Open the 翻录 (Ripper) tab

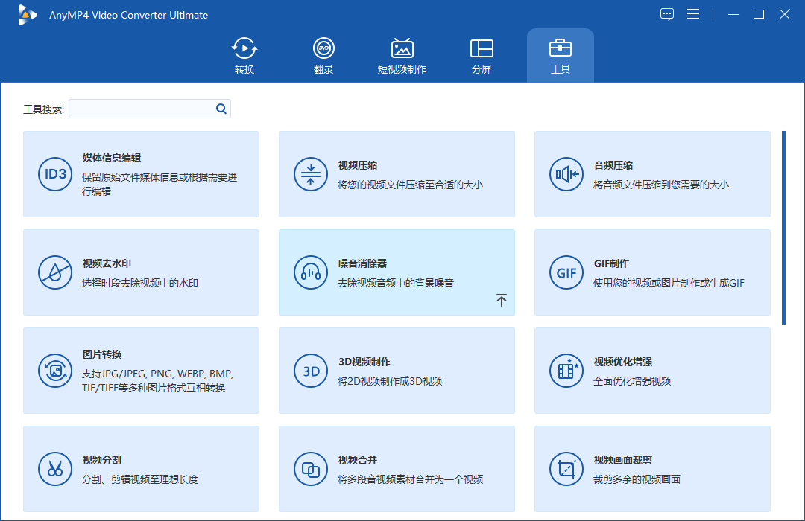(323, 55)
